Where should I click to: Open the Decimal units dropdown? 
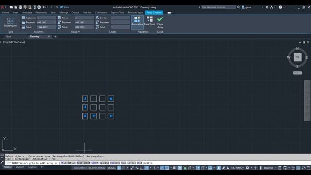pos(270,168)
